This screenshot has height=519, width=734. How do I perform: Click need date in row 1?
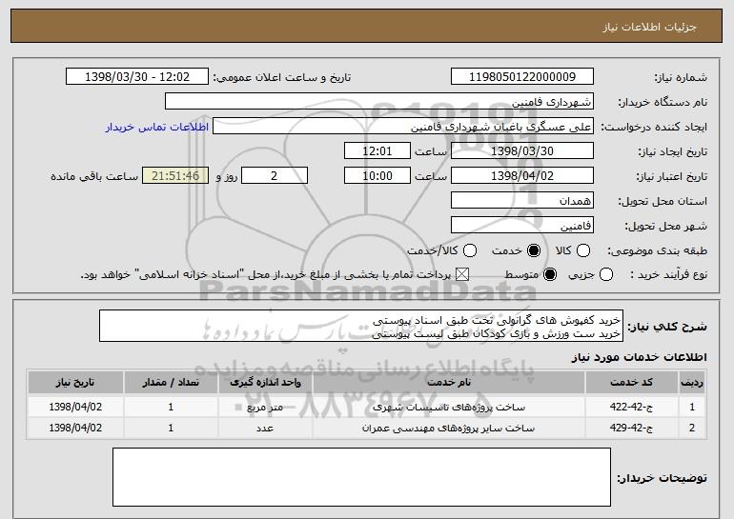point(75,407)
